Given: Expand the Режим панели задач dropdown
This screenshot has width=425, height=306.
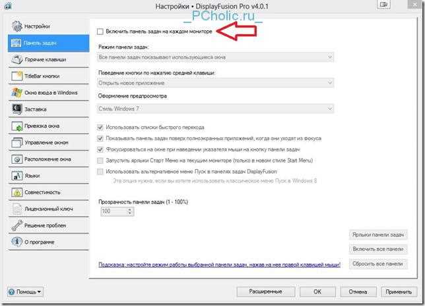Looking at the screenshot, I should tap(216, 57).
